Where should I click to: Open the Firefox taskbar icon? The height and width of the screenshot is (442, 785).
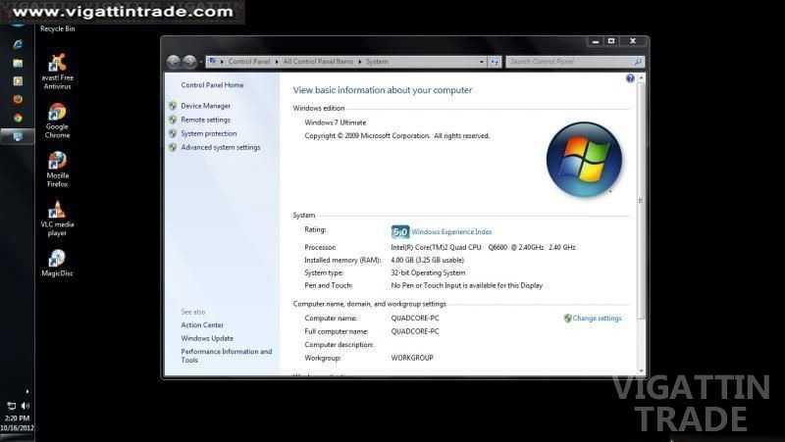click(18, 99)
